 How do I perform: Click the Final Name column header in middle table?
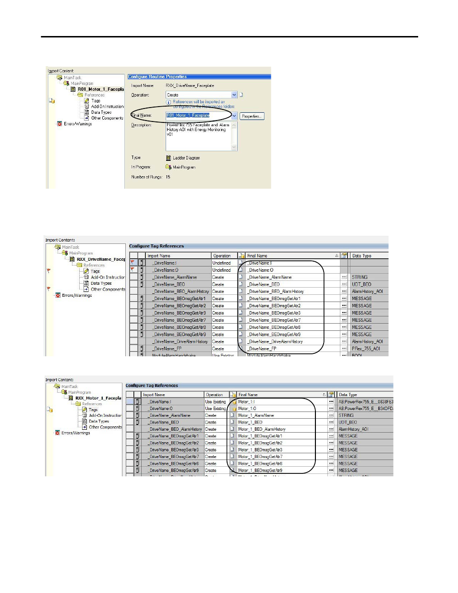(x=293, y=256)
